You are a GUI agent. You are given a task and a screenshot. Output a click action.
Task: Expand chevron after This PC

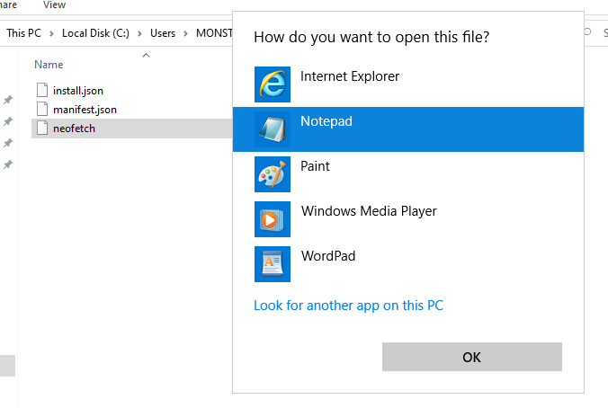click(x=51, y=34)
